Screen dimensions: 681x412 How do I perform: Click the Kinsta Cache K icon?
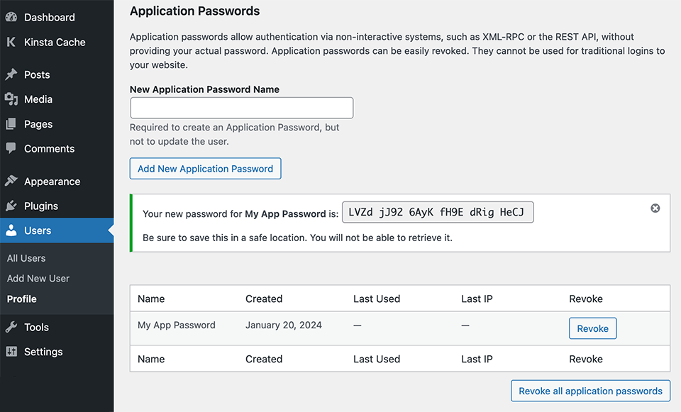pos(11,42)
